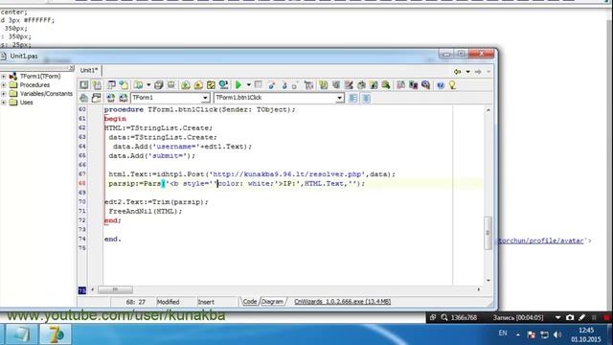Open the Delphi taskbar button with the 7 icon

click(56, 334)
